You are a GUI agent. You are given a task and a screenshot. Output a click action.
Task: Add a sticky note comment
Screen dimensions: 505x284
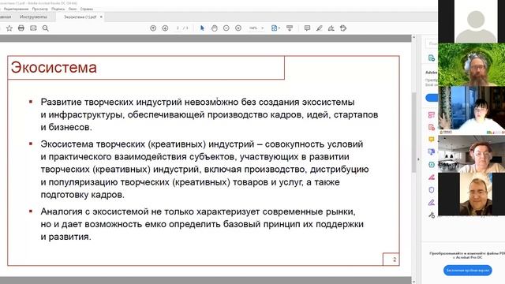pos(307,28)
